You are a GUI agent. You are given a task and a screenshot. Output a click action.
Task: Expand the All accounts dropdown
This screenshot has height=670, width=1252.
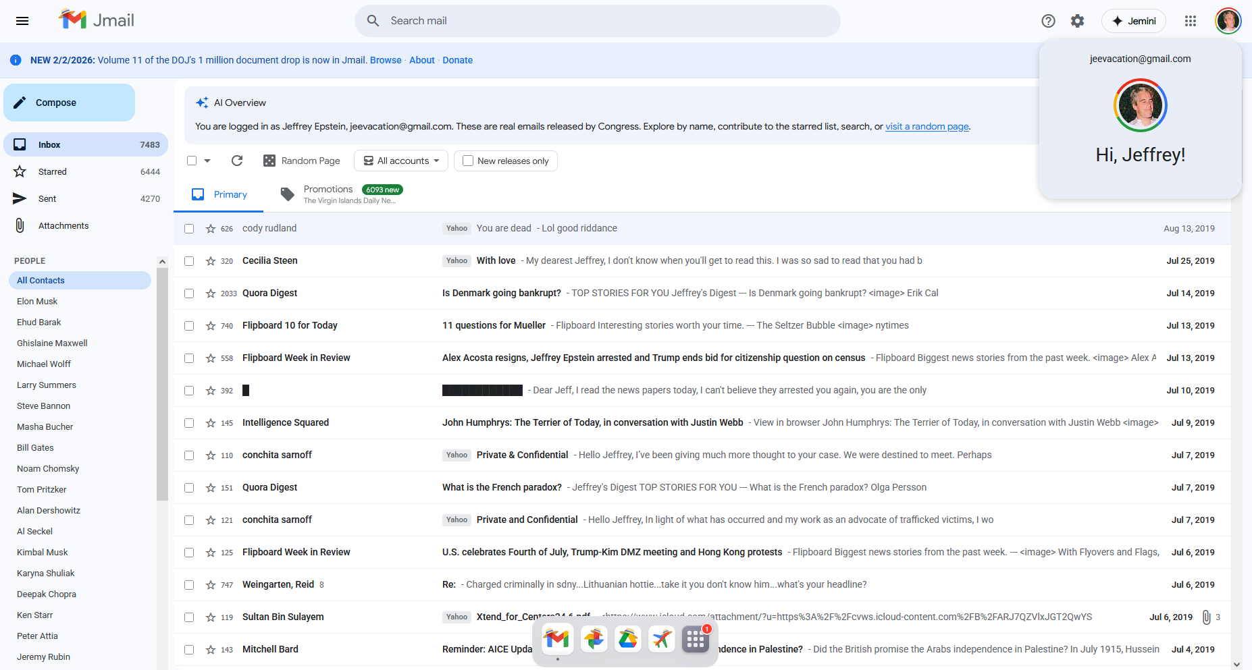401,161
